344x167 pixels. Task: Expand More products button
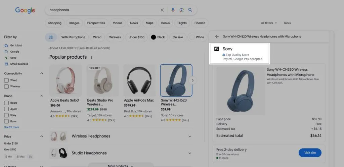121,165
